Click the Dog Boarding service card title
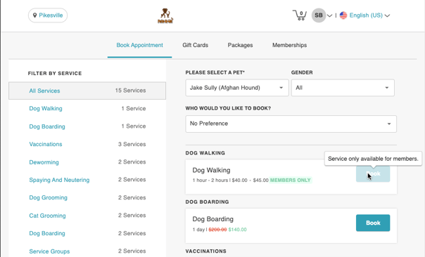 212,219
